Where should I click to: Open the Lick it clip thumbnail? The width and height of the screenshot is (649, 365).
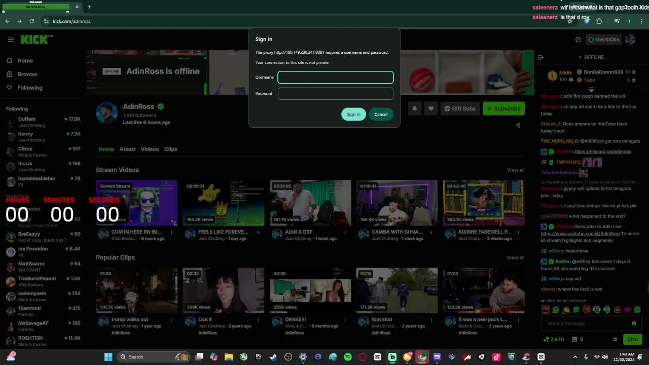224,290
